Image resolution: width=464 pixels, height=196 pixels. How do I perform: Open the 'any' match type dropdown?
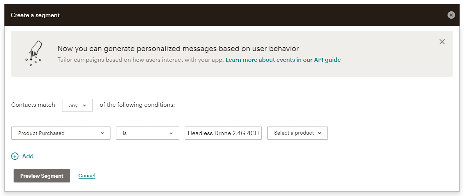77,105
